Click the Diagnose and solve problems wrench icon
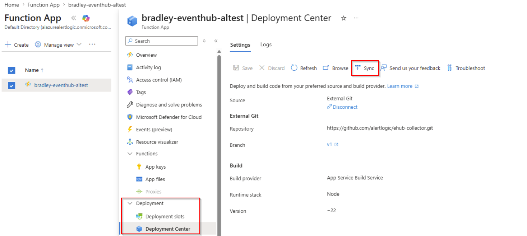Viewport: 527px width, 236px height. click(x=130, y=105)
